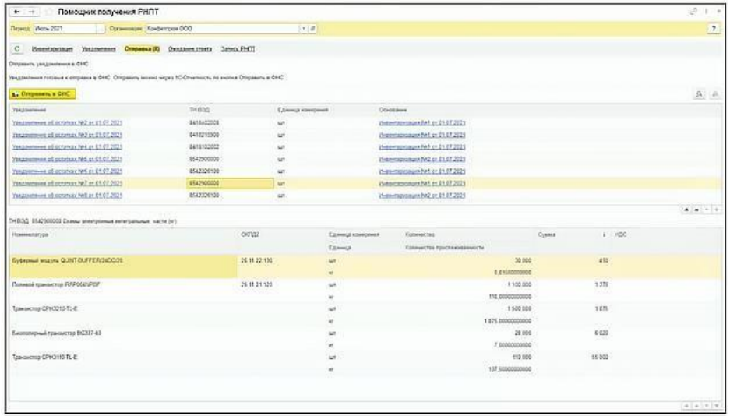Click the Количество column header
Viewport: 730px width, 416px height.
[420, 235]
